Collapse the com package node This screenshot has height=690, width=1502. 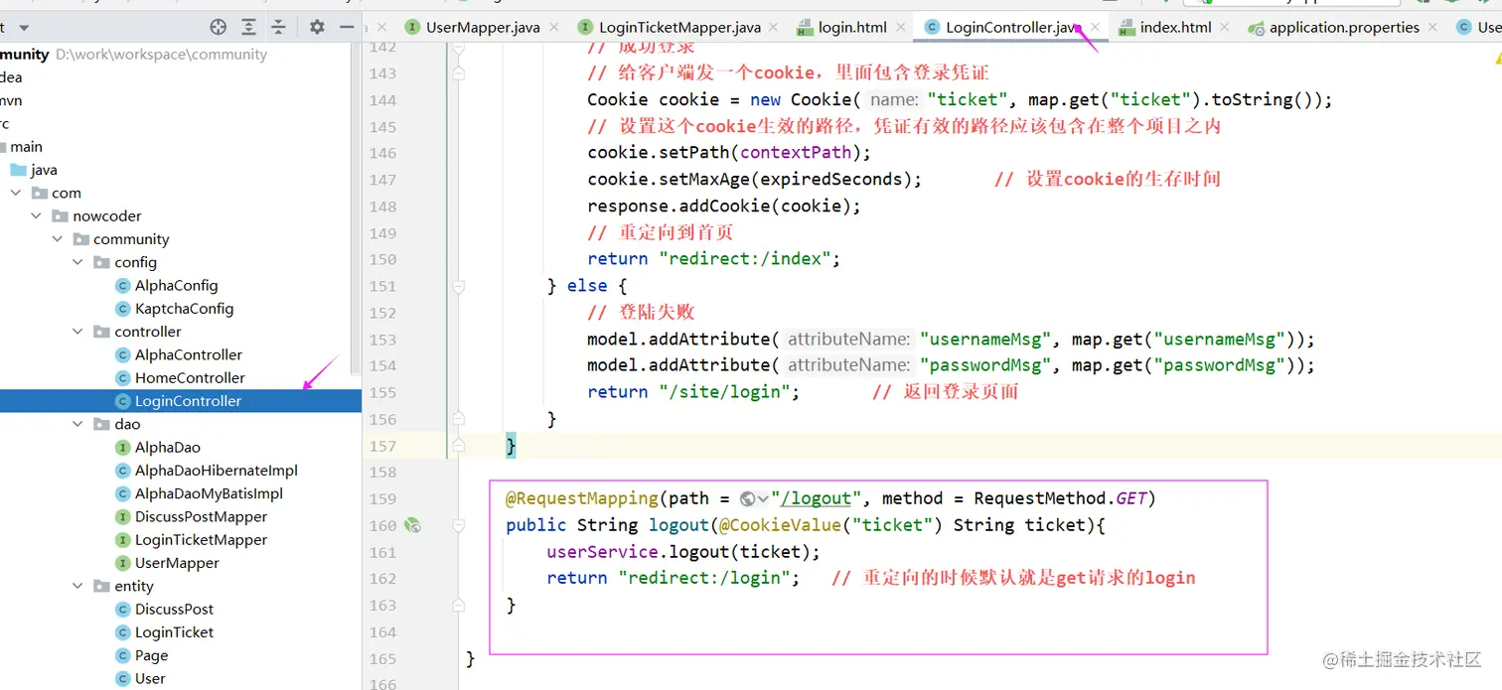pos(16,193)
